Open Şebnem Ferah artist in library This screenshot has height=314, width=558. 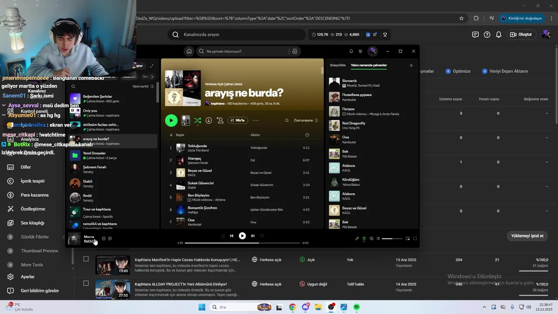112,169
